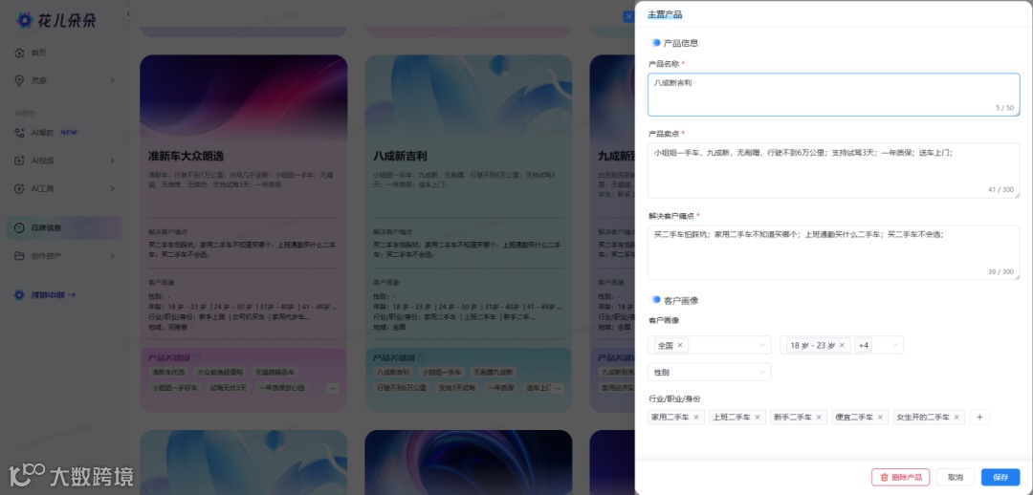Click the AI视频 sidebar icon
The image size is (1033, 495).
[20, 161]
